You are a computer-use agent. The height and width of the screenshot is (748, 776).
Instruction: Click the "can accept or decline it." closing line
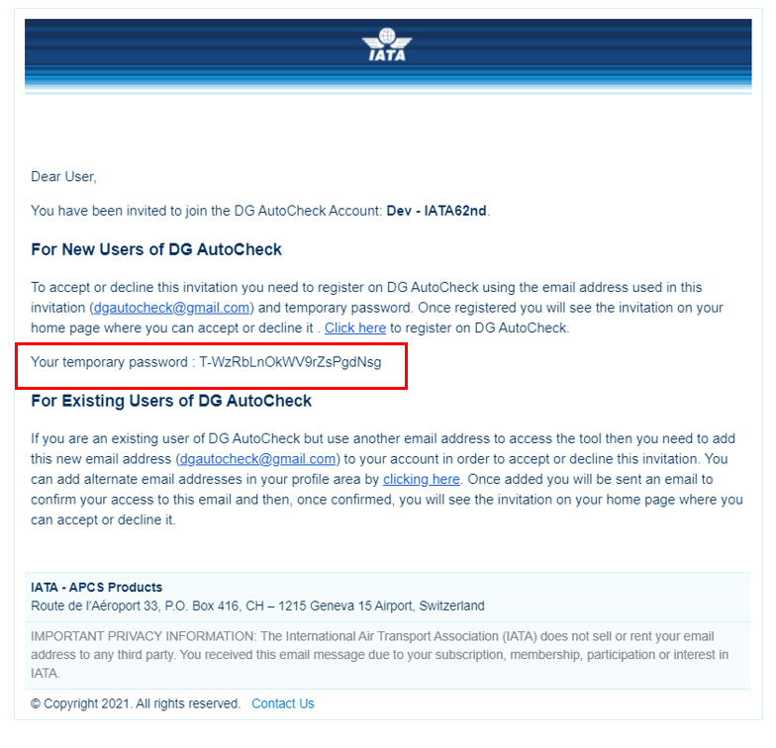[x=103, y=520]
